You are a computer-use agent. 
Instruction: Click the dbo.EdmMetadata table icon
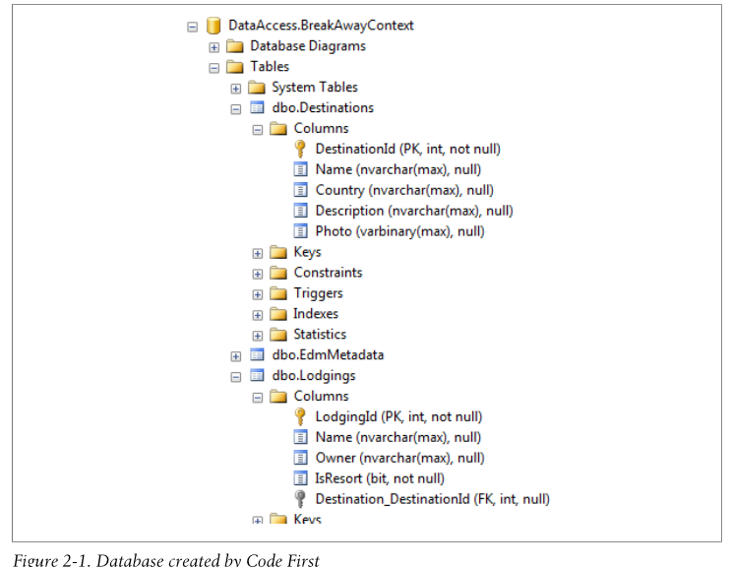point(257,355)
